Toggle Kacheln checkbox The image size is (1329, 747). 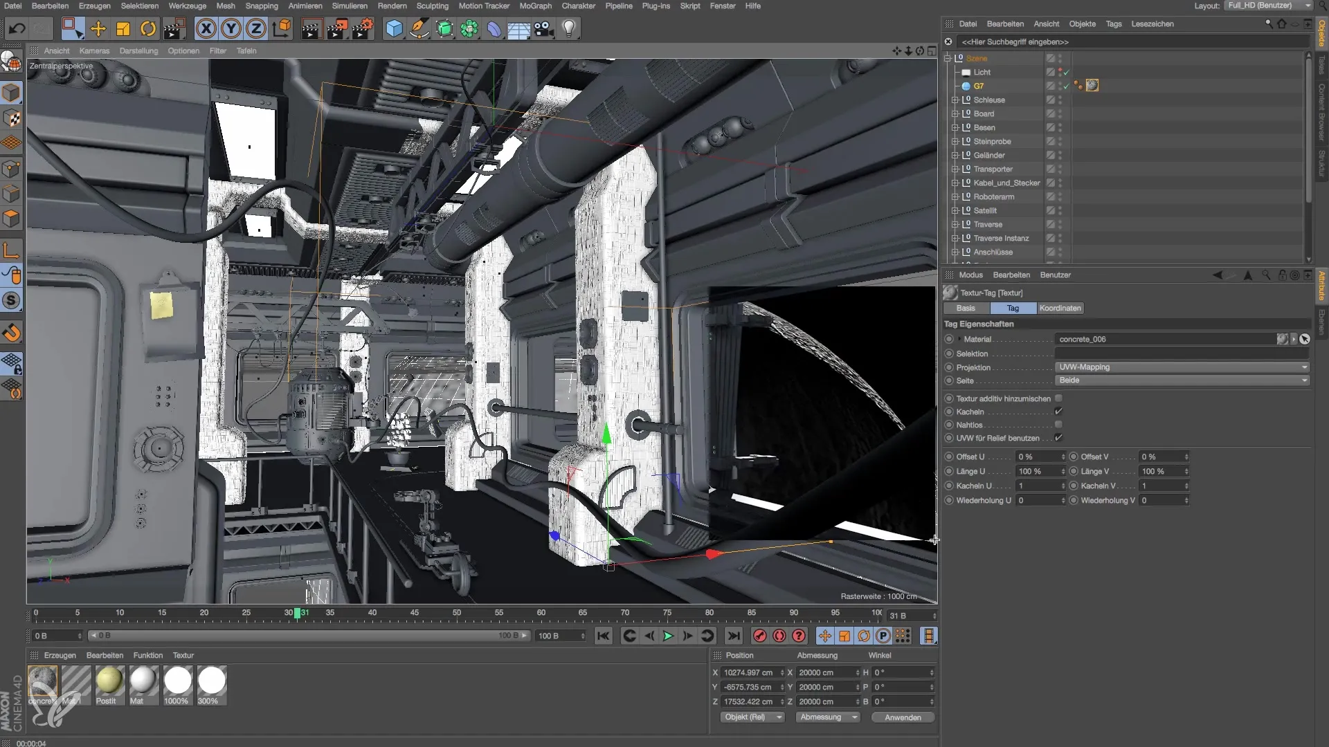(x=1058, y=412)
